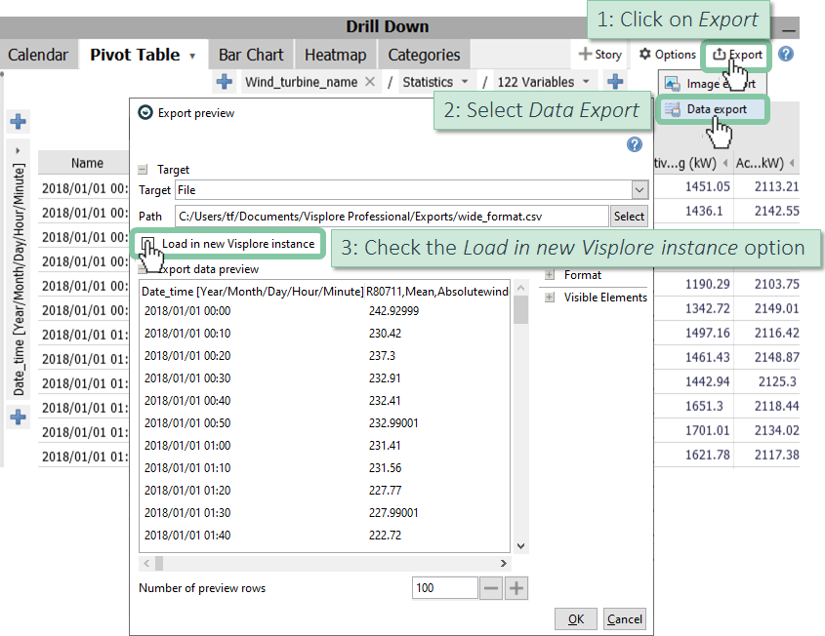Click Select to browse path

coord(629,217)
